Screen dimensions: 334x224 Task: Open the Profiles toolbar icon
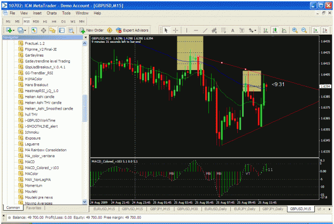[20, 30]
